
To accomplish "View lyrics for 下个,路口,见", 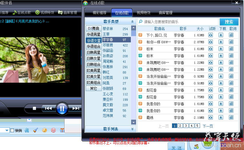I will [231, 35].
